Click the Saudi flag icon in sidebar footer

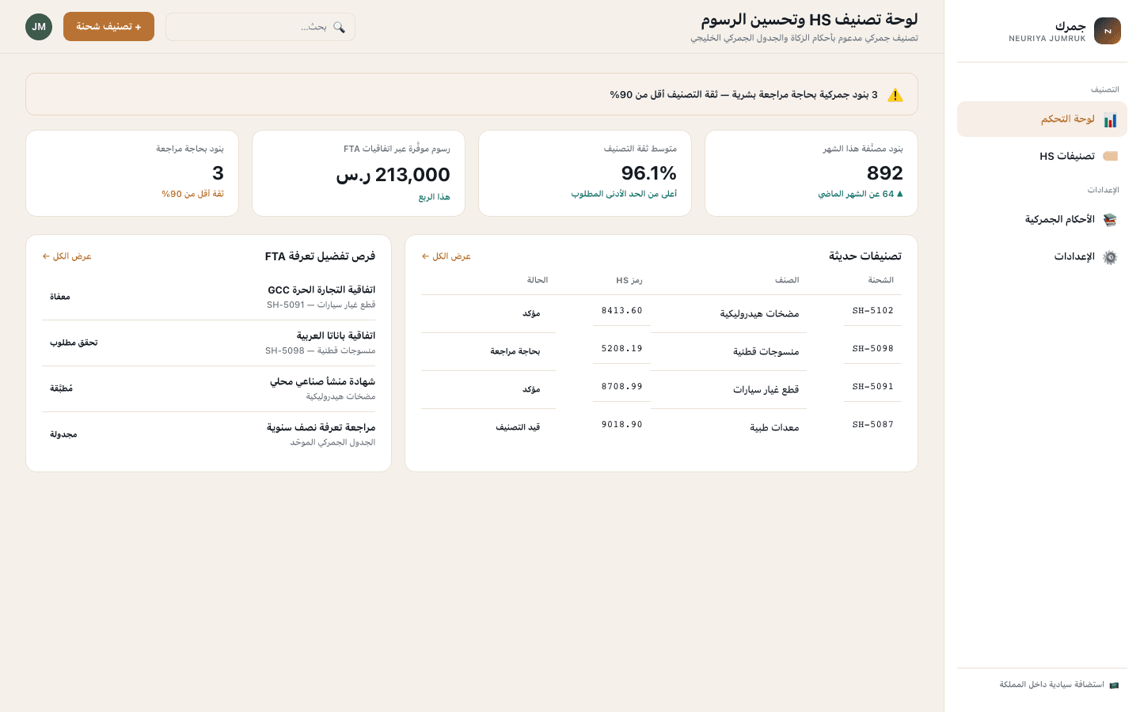point(1114,685)
